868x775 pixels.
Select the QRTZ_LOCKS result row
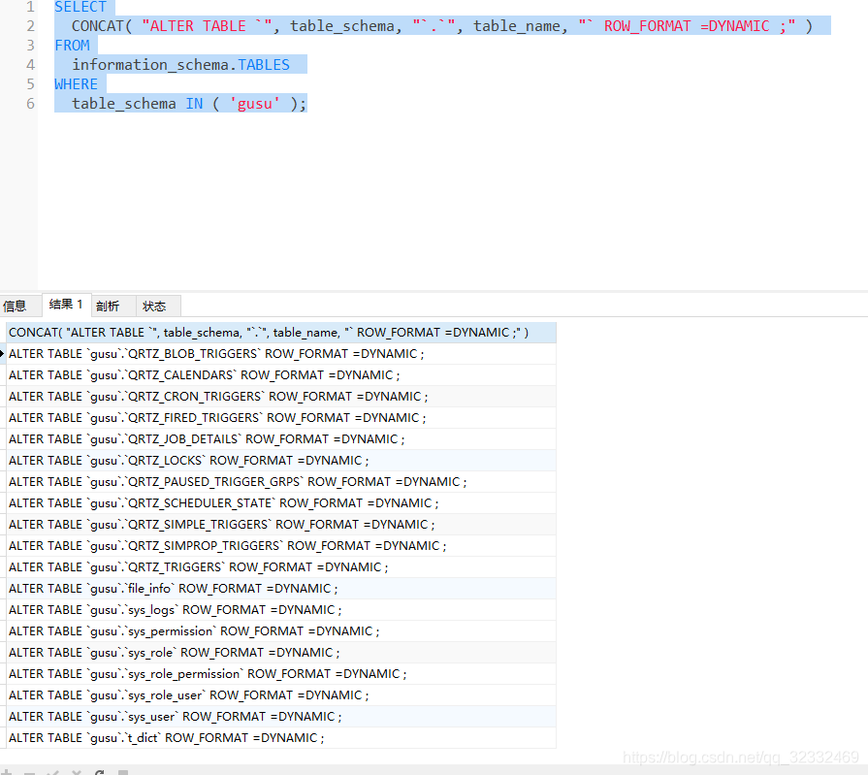(281, 461)
